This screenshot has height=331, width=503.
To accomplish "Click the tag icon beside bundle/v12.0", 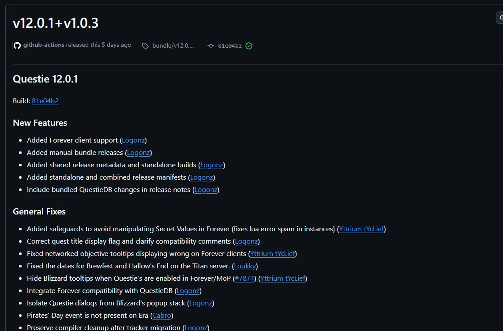I will point(145,46).
